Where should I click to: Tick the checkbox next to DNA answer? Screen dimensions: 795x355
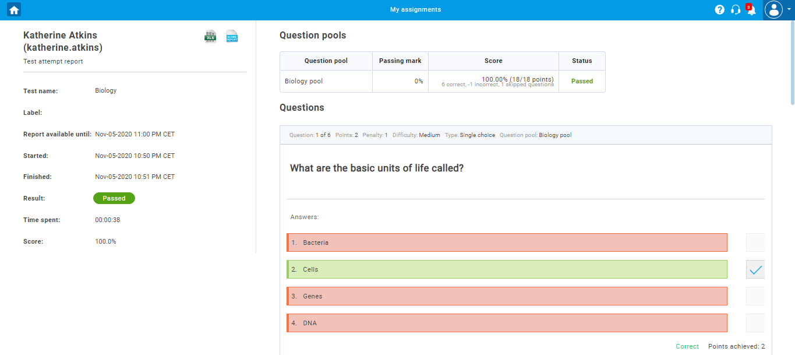pos(755,322)
